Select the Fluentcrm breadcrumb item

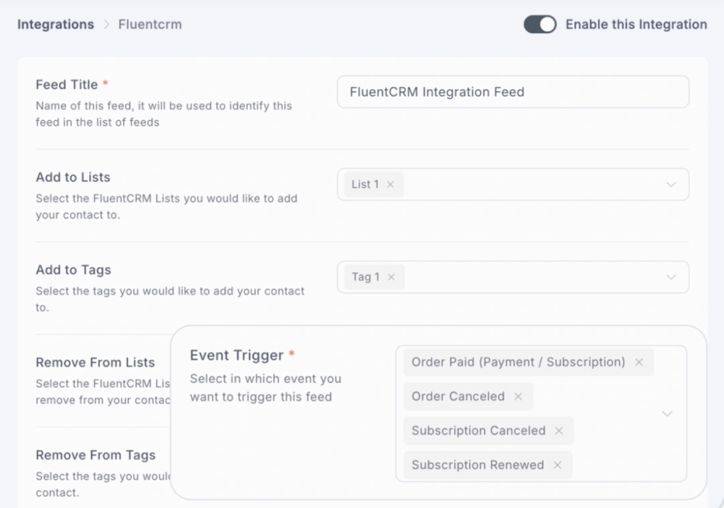149,24
